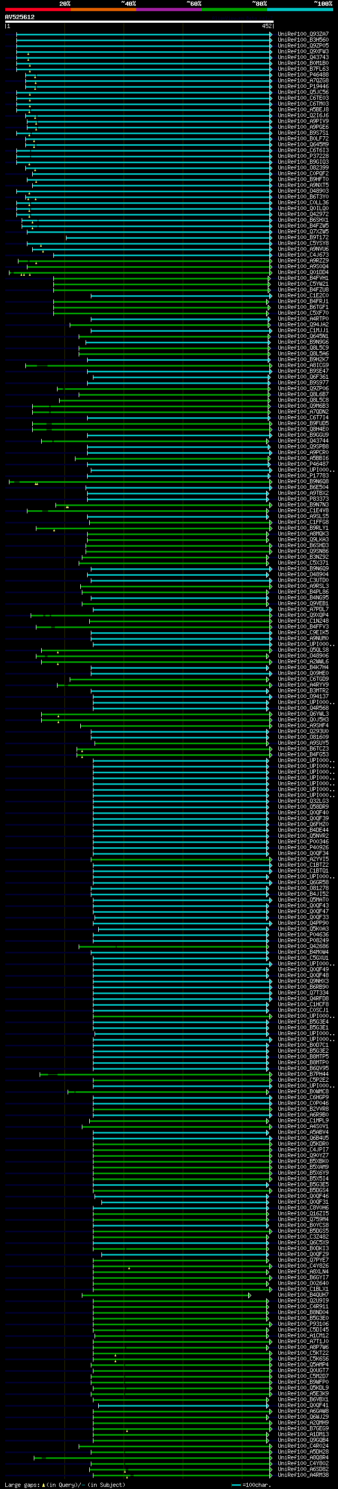This screenshot has width=338, height=1489.
Task: Select UniRef100_Q94JA2 label
Action: click(303, 325)
